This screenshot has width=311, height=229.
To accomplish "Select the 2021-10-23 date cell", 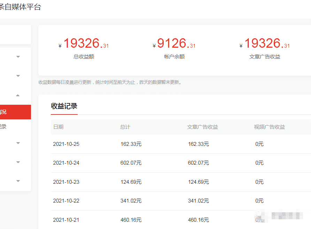I will [x=66, y=182].
